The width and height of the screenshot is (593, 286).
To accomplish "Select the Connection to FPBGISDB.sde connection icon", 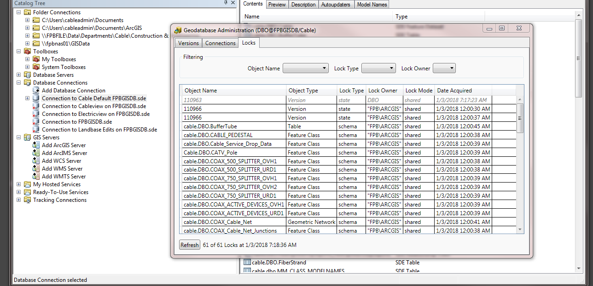I will pyautogui.click(x=35, y=121).
